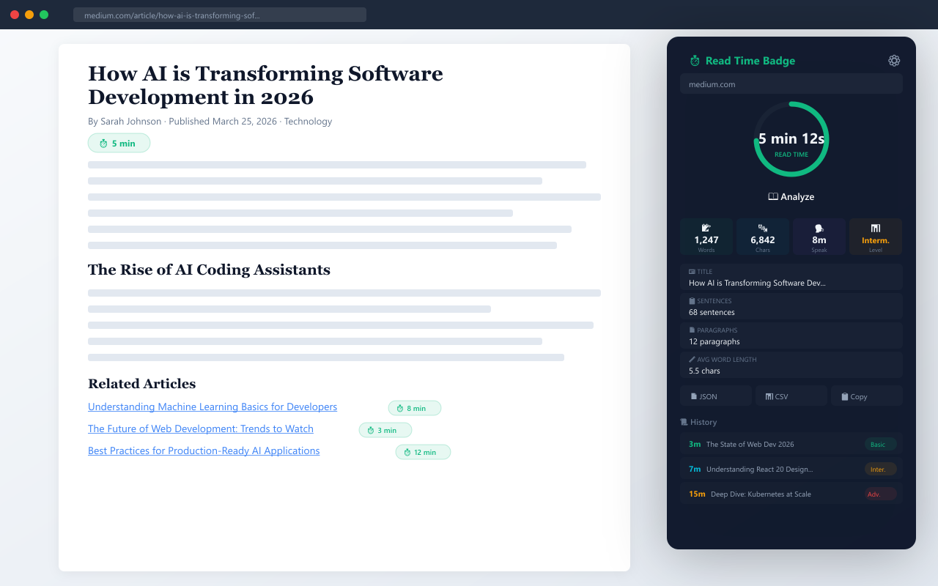
Task: Click the Level difficulty stat card
Action: (876, 237)
